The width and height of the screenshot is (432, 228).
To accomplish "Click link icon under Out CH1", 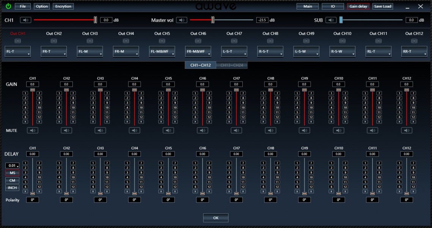I will pyautogui.click(x=17, y=41).
